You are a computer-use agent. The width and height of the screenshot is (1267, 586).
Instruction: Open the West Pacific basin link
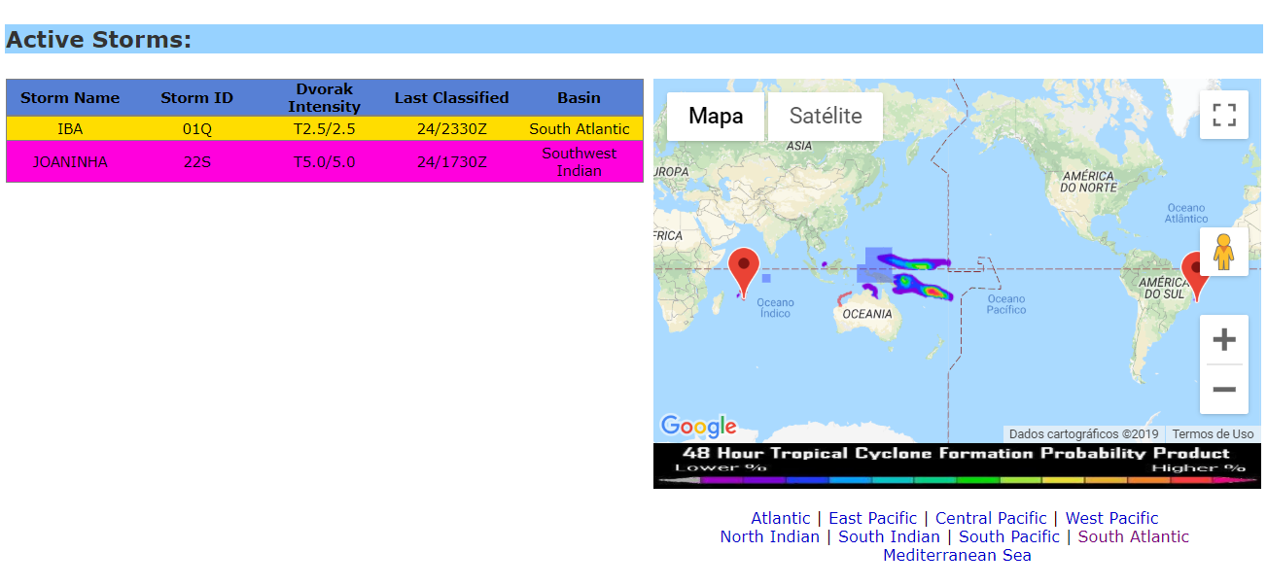[1111, 518]
